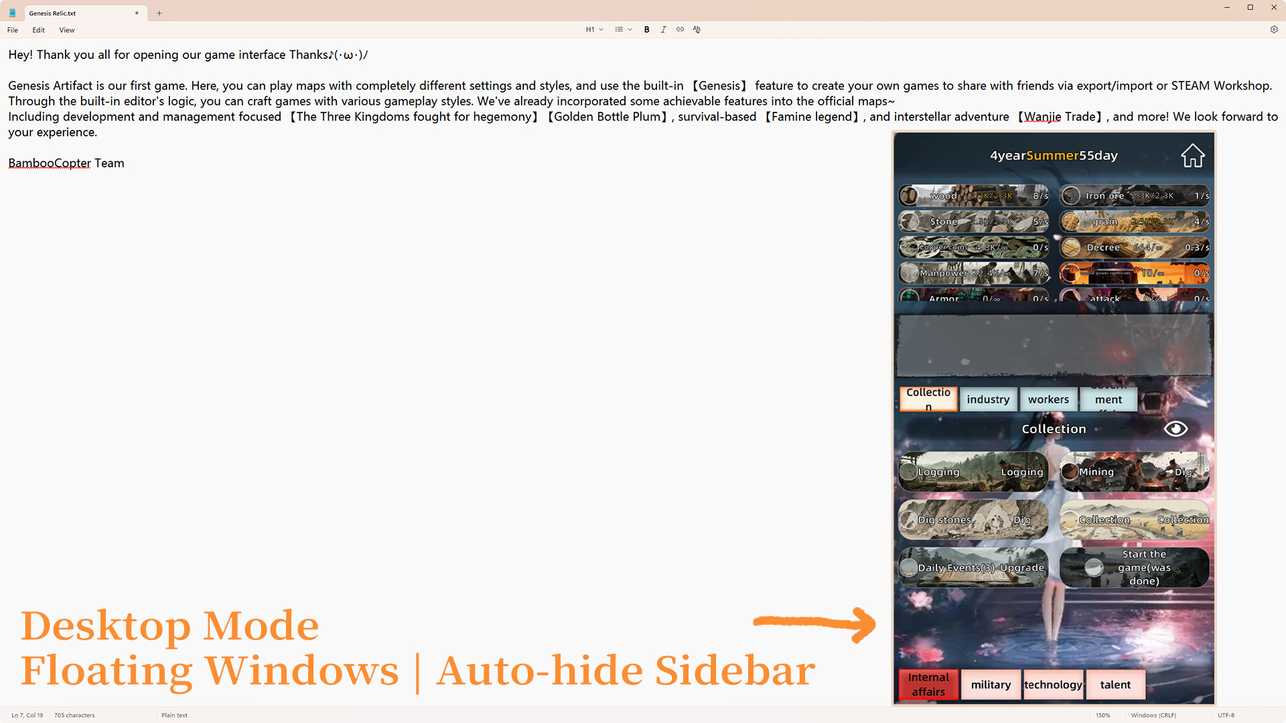Select the wood resource icon
The height and width of the screenshot is (723, 1286).
(911, 195)
